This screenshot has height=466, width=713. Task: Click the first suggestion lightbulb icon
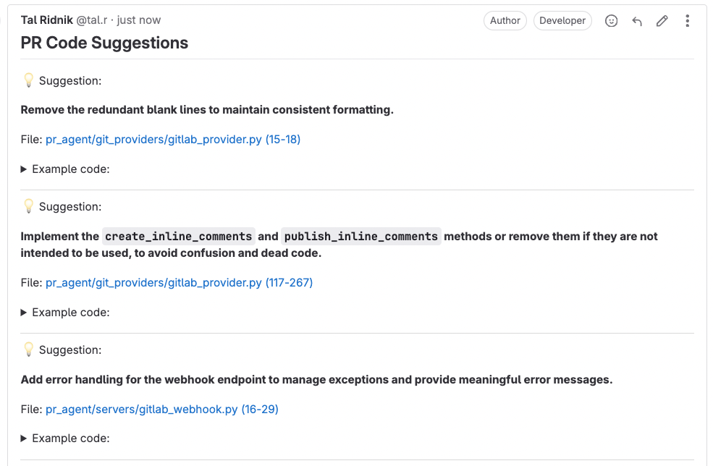pos(29,80)
